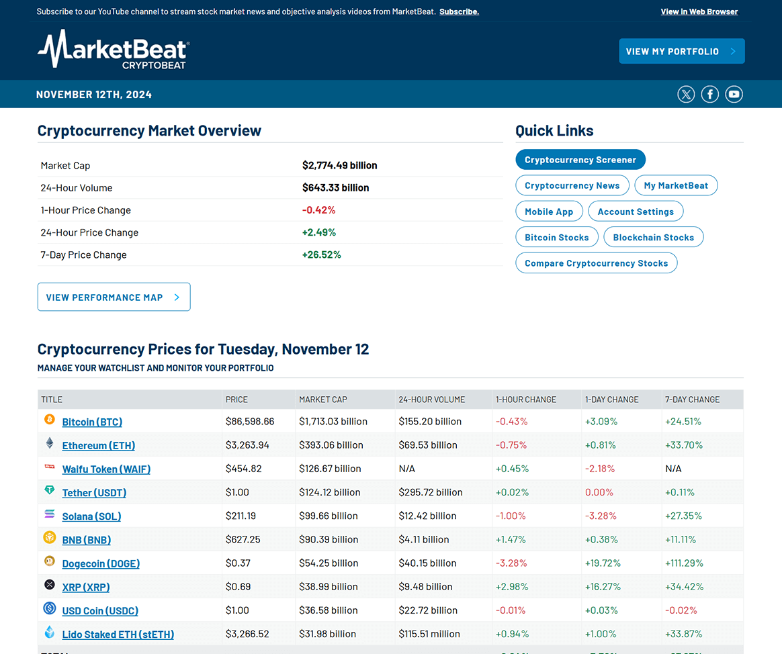Viewport: 782px width, 654px height.
Task: Open the View Performance Map button
Action: coord(114,297)
